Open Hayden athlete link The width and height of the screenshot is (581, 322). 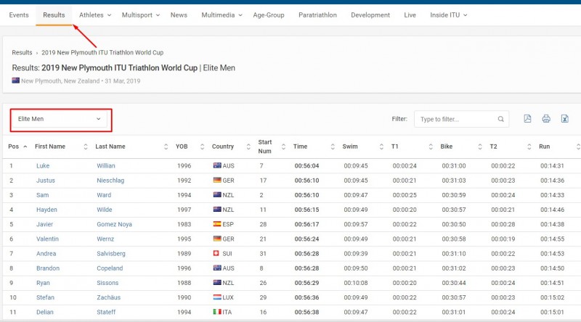pyautogui.click(x=46, y=210)
